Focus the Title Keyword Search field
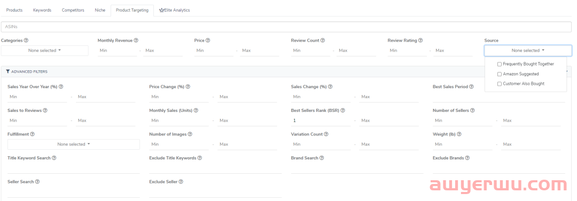This screenshot has width=577, height=201. tap(74, 168)
